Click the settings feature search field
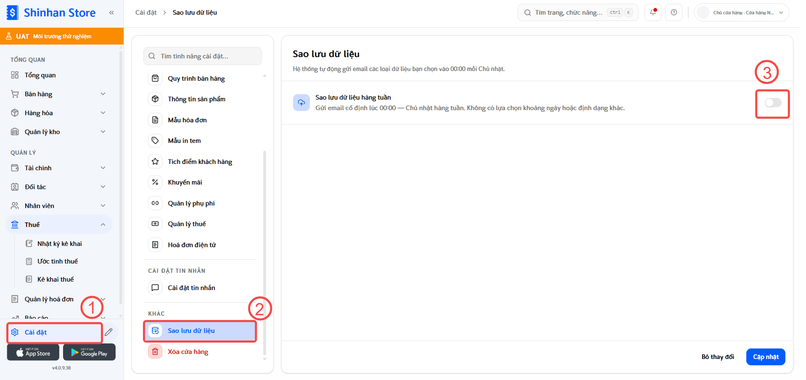This screenshot has width=806, height=380. tap(203, 56)
